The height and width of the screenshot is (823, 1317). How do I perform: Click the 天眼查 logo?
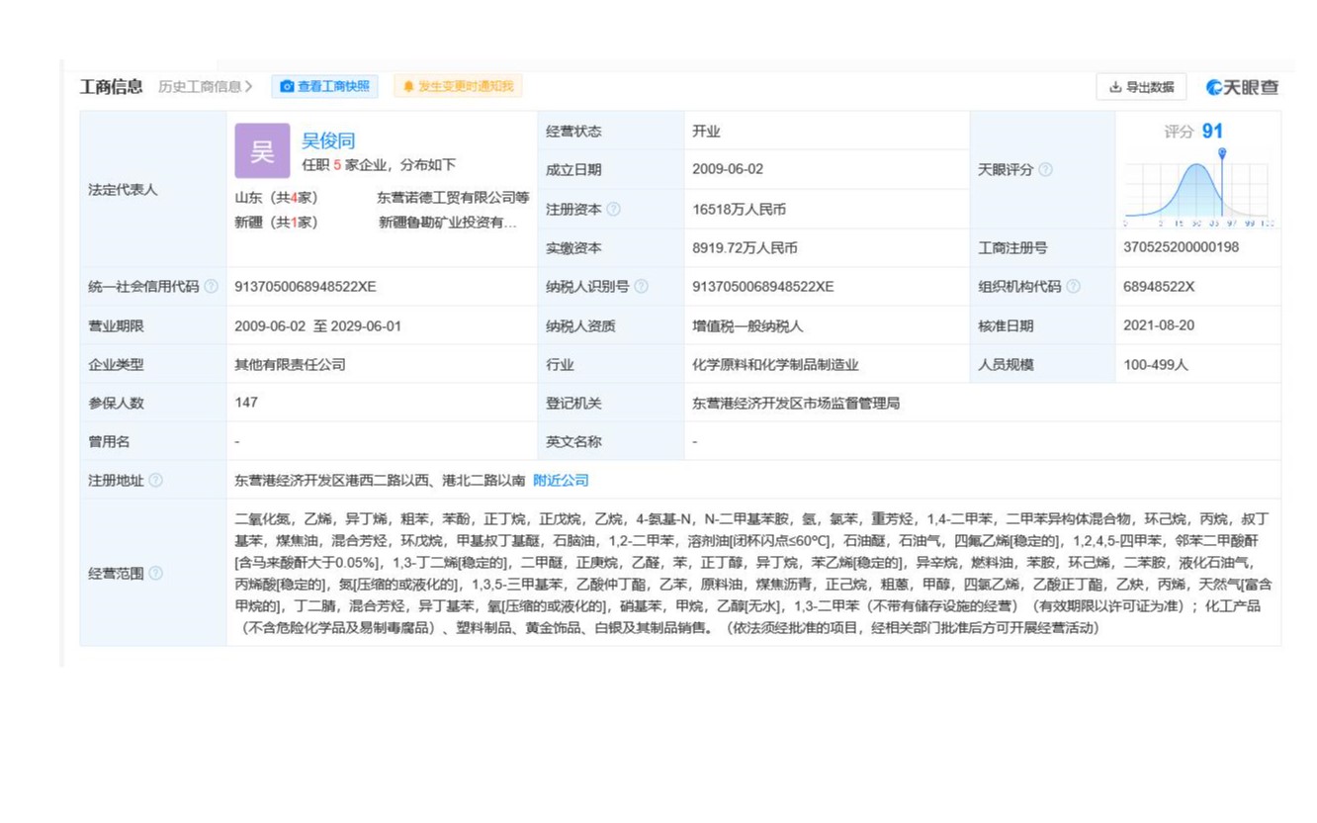tap(1242, 87)
